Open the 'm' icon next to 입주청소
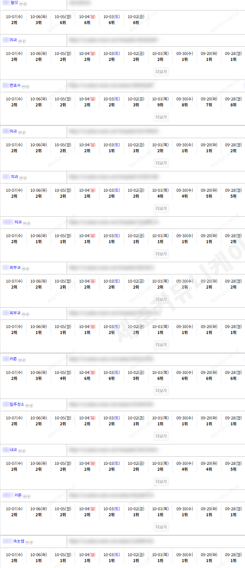245x568 pixels. (27, 405)
